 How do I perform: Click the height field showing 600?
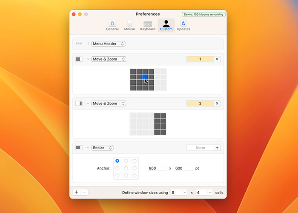(183, 168)
